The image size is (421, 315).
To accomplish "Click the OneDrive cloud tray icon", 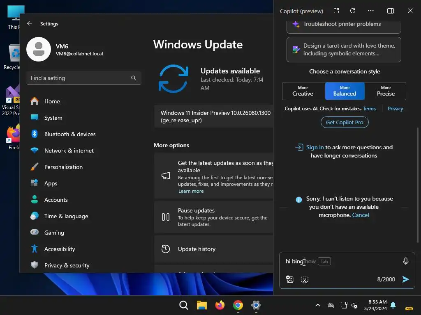I will pos(331,305).
